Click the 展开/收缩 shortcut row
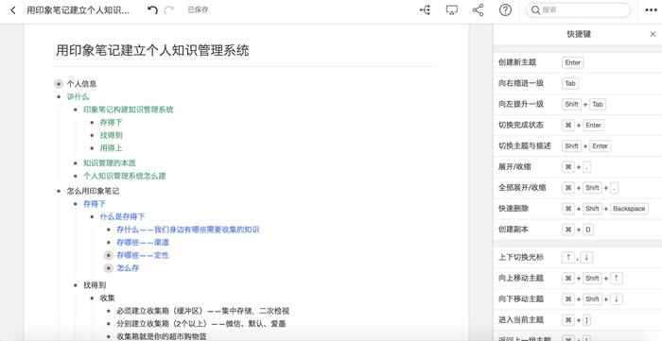 (x=578, y=167)
